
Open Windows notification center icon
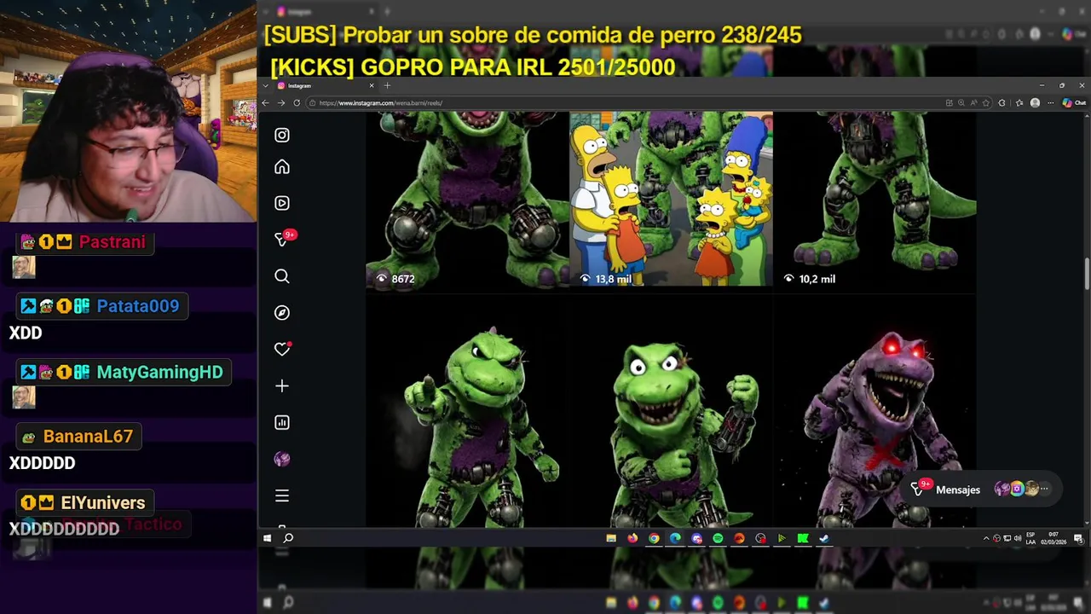coord(1078,538)
